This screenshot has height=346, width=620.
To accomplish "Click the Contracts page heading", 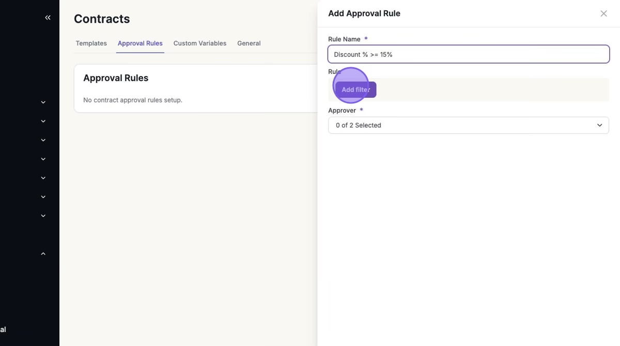I will [102, 19].
